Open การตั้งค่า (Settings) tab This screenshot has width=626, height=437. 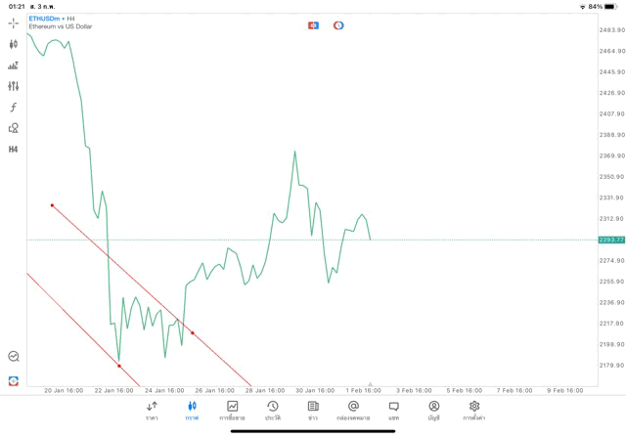pos(474,410)
